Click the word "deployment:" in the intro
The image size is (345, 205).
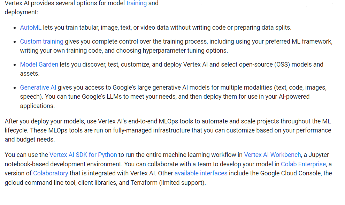tap(21, 12)
